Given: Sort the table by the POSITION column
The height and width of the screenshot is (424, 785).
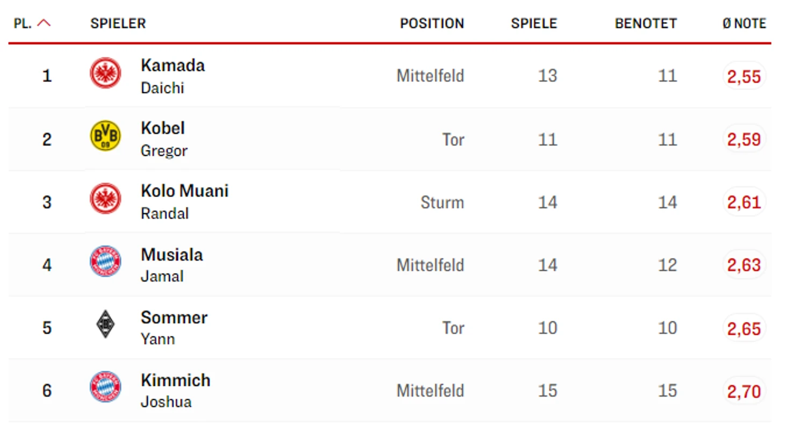Looking at the screenshot, I should click(x=432, y=24).
